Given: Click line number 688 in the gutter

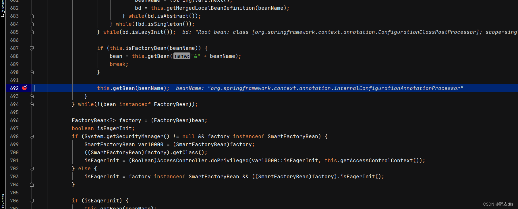Looking at the screenshot, I should pos(14,56).
